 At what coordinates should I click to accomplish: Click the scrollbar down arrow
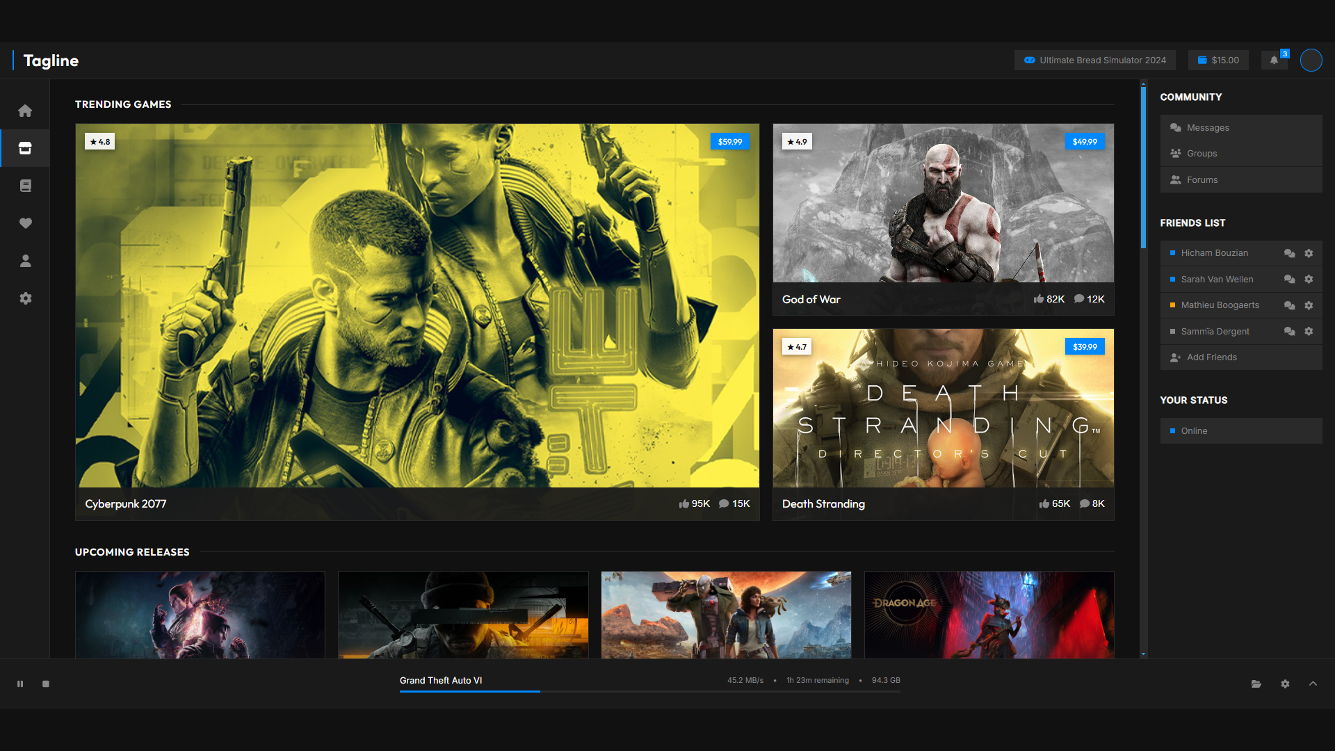point(1143,654)
